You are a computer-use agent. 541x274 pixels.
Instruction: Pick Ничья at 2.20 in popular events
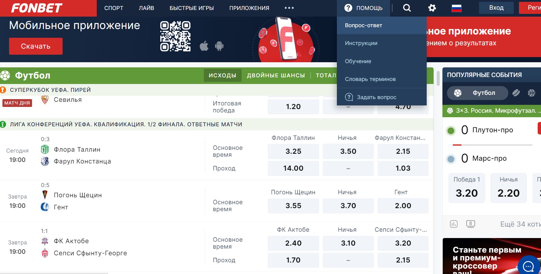pyautogui.click(x=509, y=188)
